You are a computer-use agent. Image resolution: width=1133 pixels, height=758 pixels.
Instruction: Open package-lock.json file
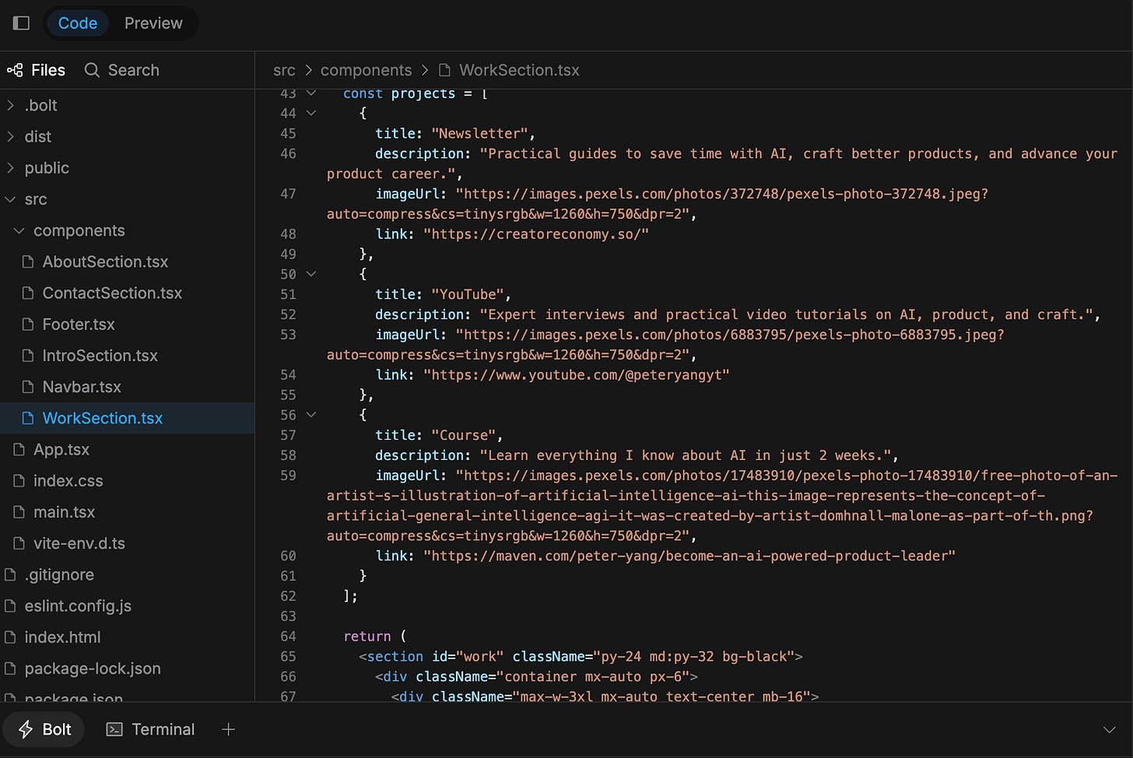click(x=127, y=669)
